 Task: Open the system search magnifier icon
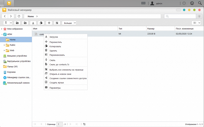(x=200, y=3)
